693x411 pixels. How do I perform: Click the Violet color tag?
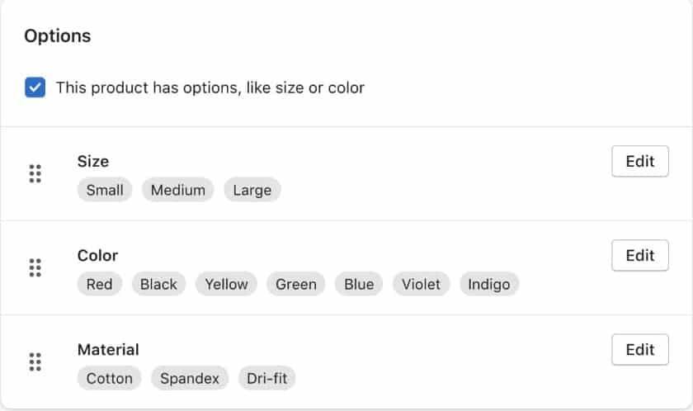coord(421,284)
